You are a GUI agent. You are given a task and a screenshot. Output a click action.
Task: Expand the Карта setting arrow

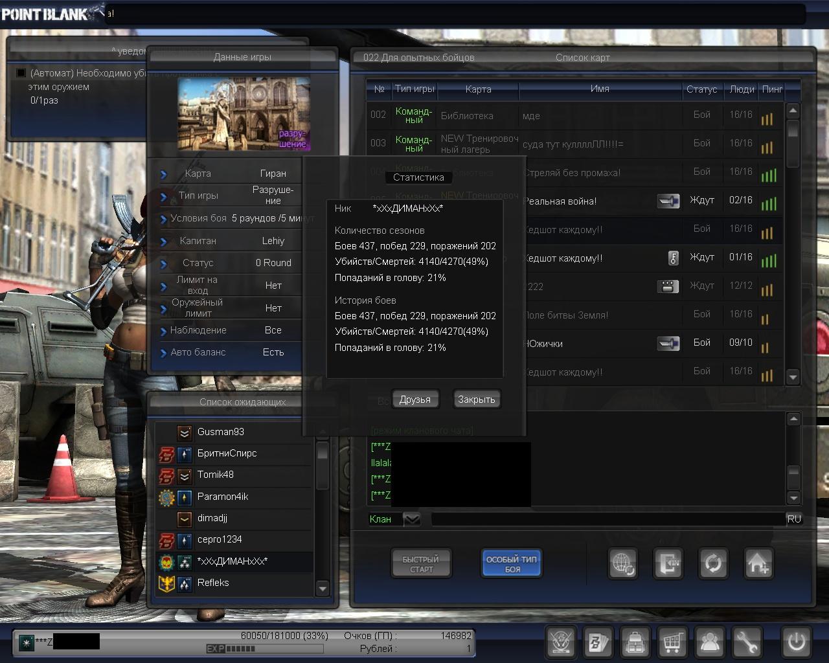(164, 174)
